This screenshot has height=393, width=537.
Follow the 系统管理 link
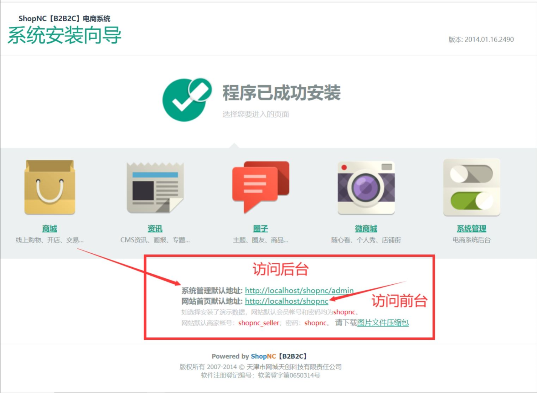472,228
